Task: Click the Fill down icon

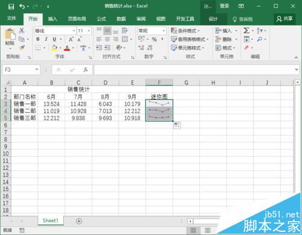Action: 246,39
